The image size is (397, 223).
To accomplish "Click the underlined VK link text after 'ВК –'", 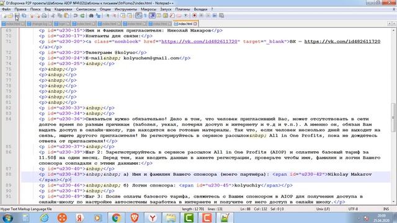I will click(x=342, y=42).
